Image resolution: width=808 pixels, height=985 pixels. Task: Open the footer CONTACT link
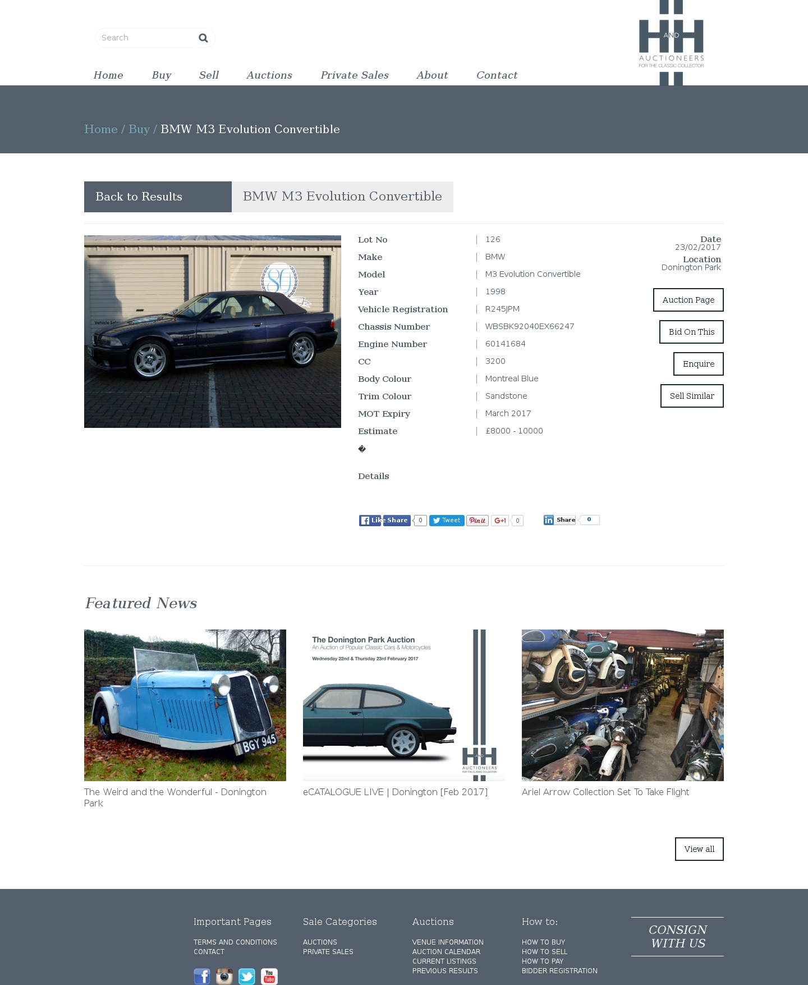[x=209, y=952]
